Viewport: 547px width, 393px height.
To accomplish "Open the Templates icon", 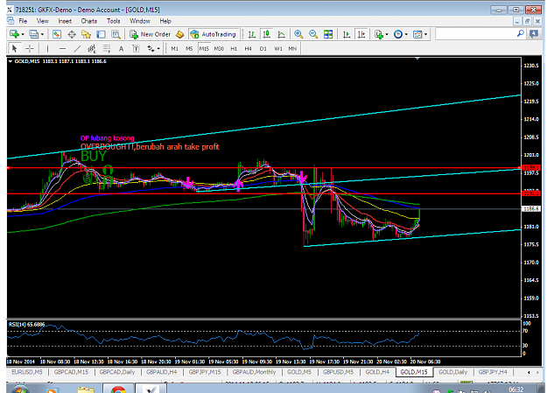I will (417, 34).
